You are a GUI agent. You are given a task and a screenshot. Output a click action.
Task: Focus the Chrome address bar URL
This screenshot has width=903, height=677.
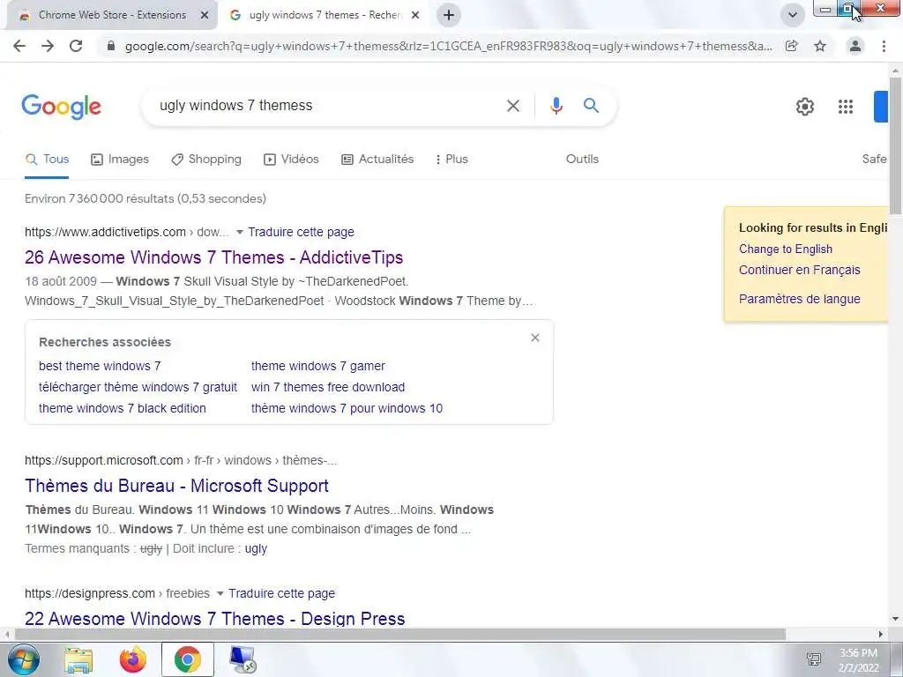448,46
